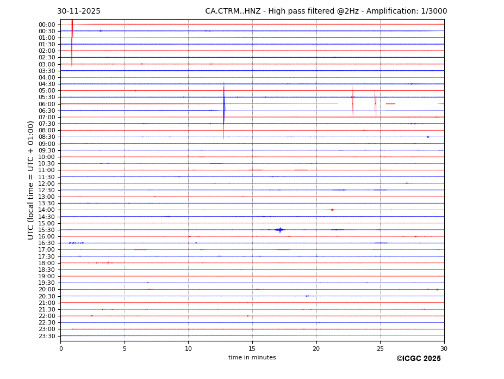Click the 15:30 trace time label

click(x=47, y=230)
